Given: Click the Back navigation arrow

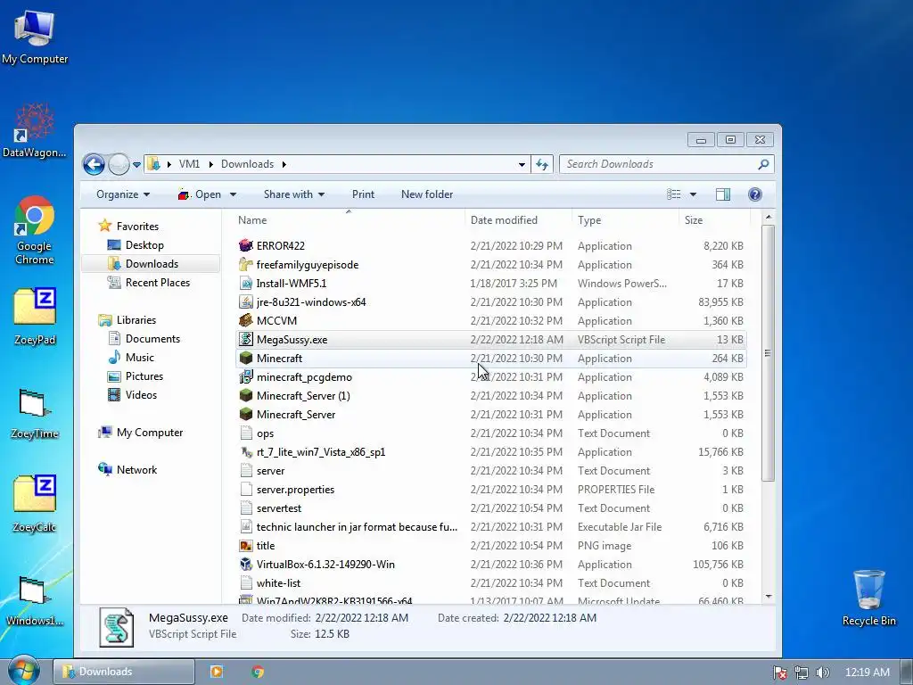Looking at the screenshot, I should [94, 164].
